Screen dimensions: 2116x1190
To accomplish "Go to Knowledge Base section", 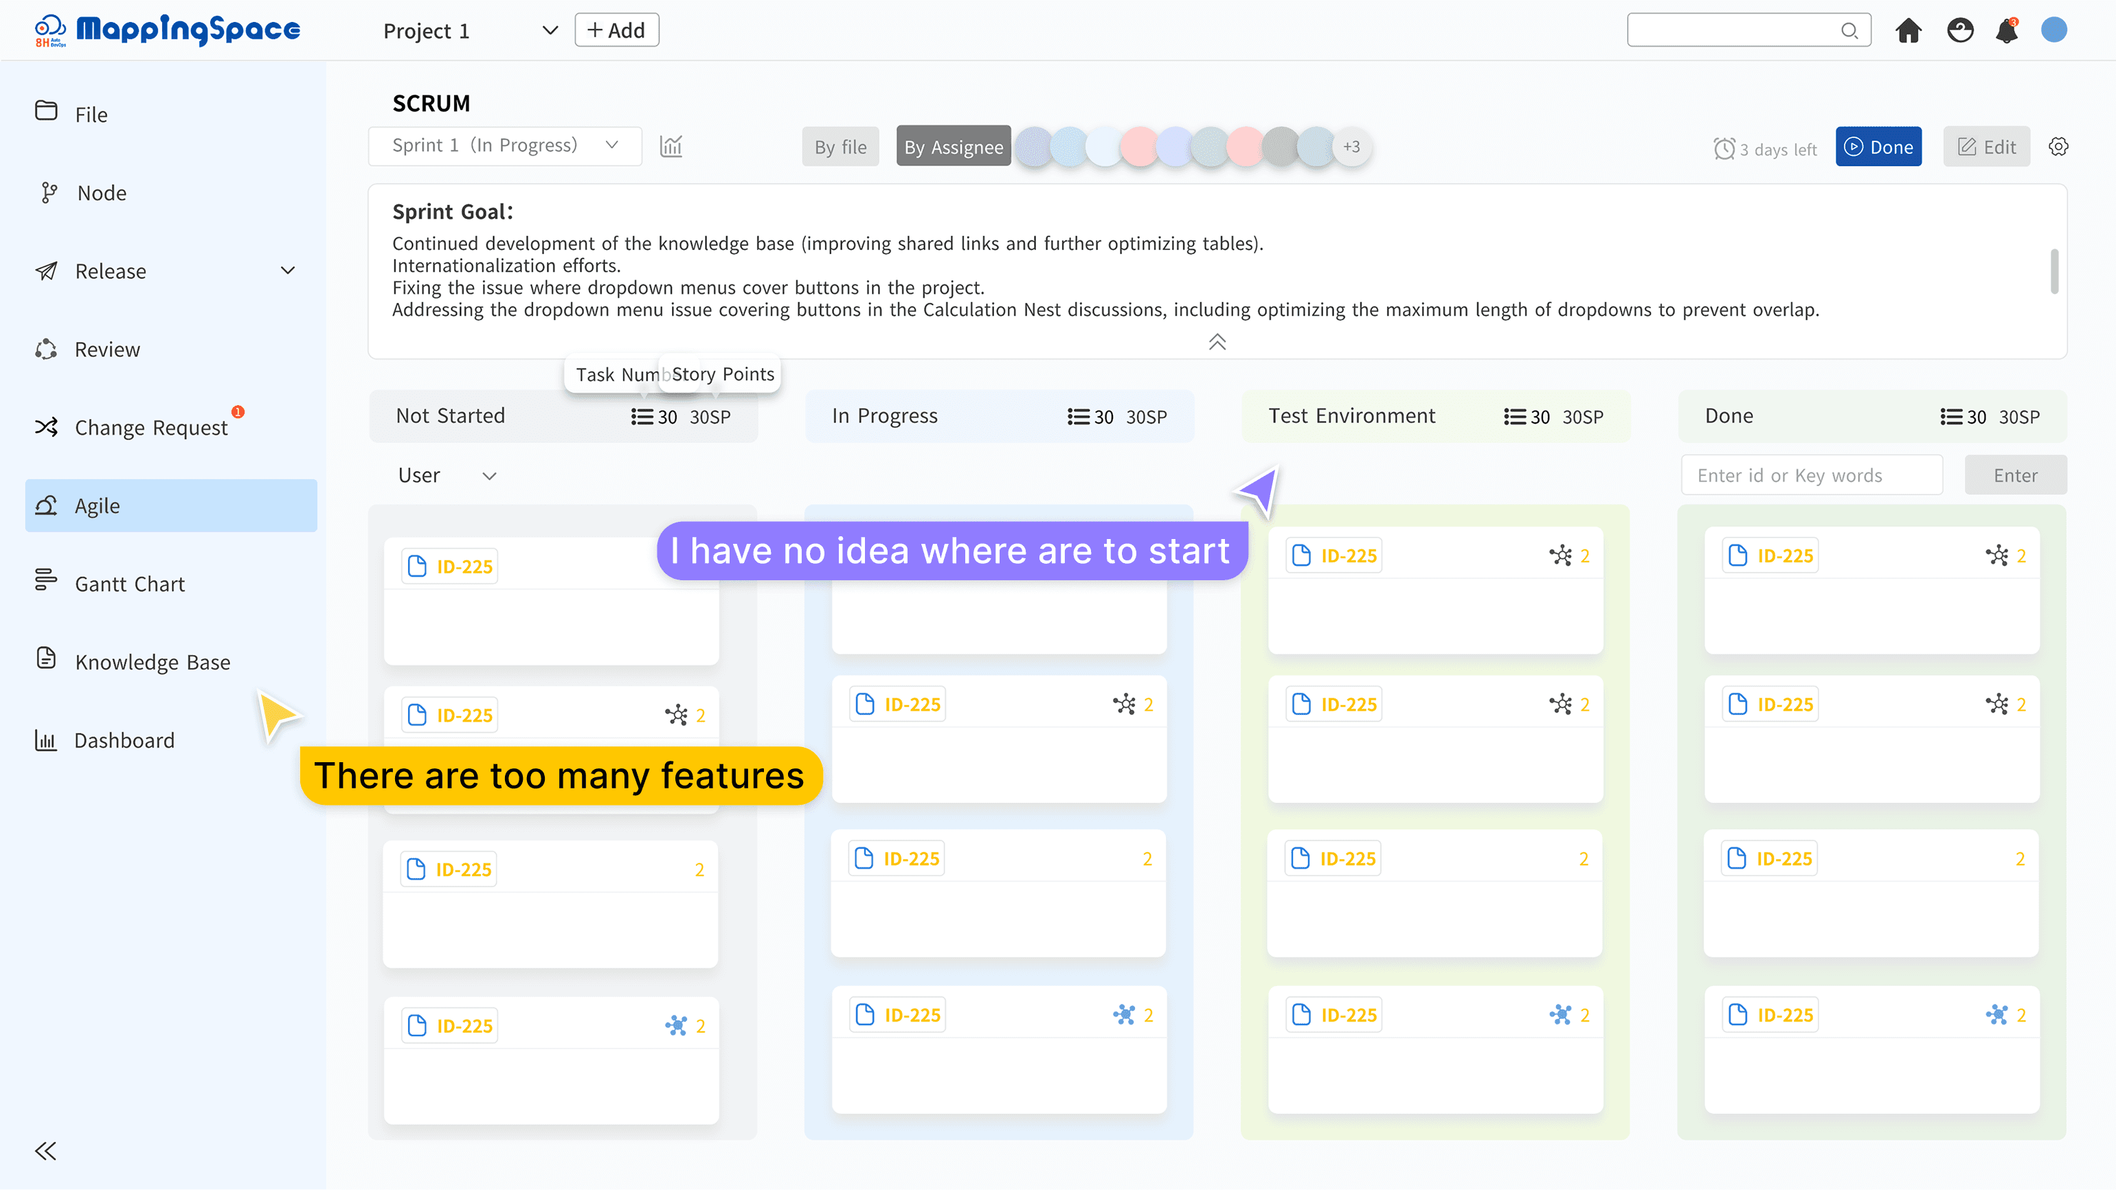I will click(152, 662).
